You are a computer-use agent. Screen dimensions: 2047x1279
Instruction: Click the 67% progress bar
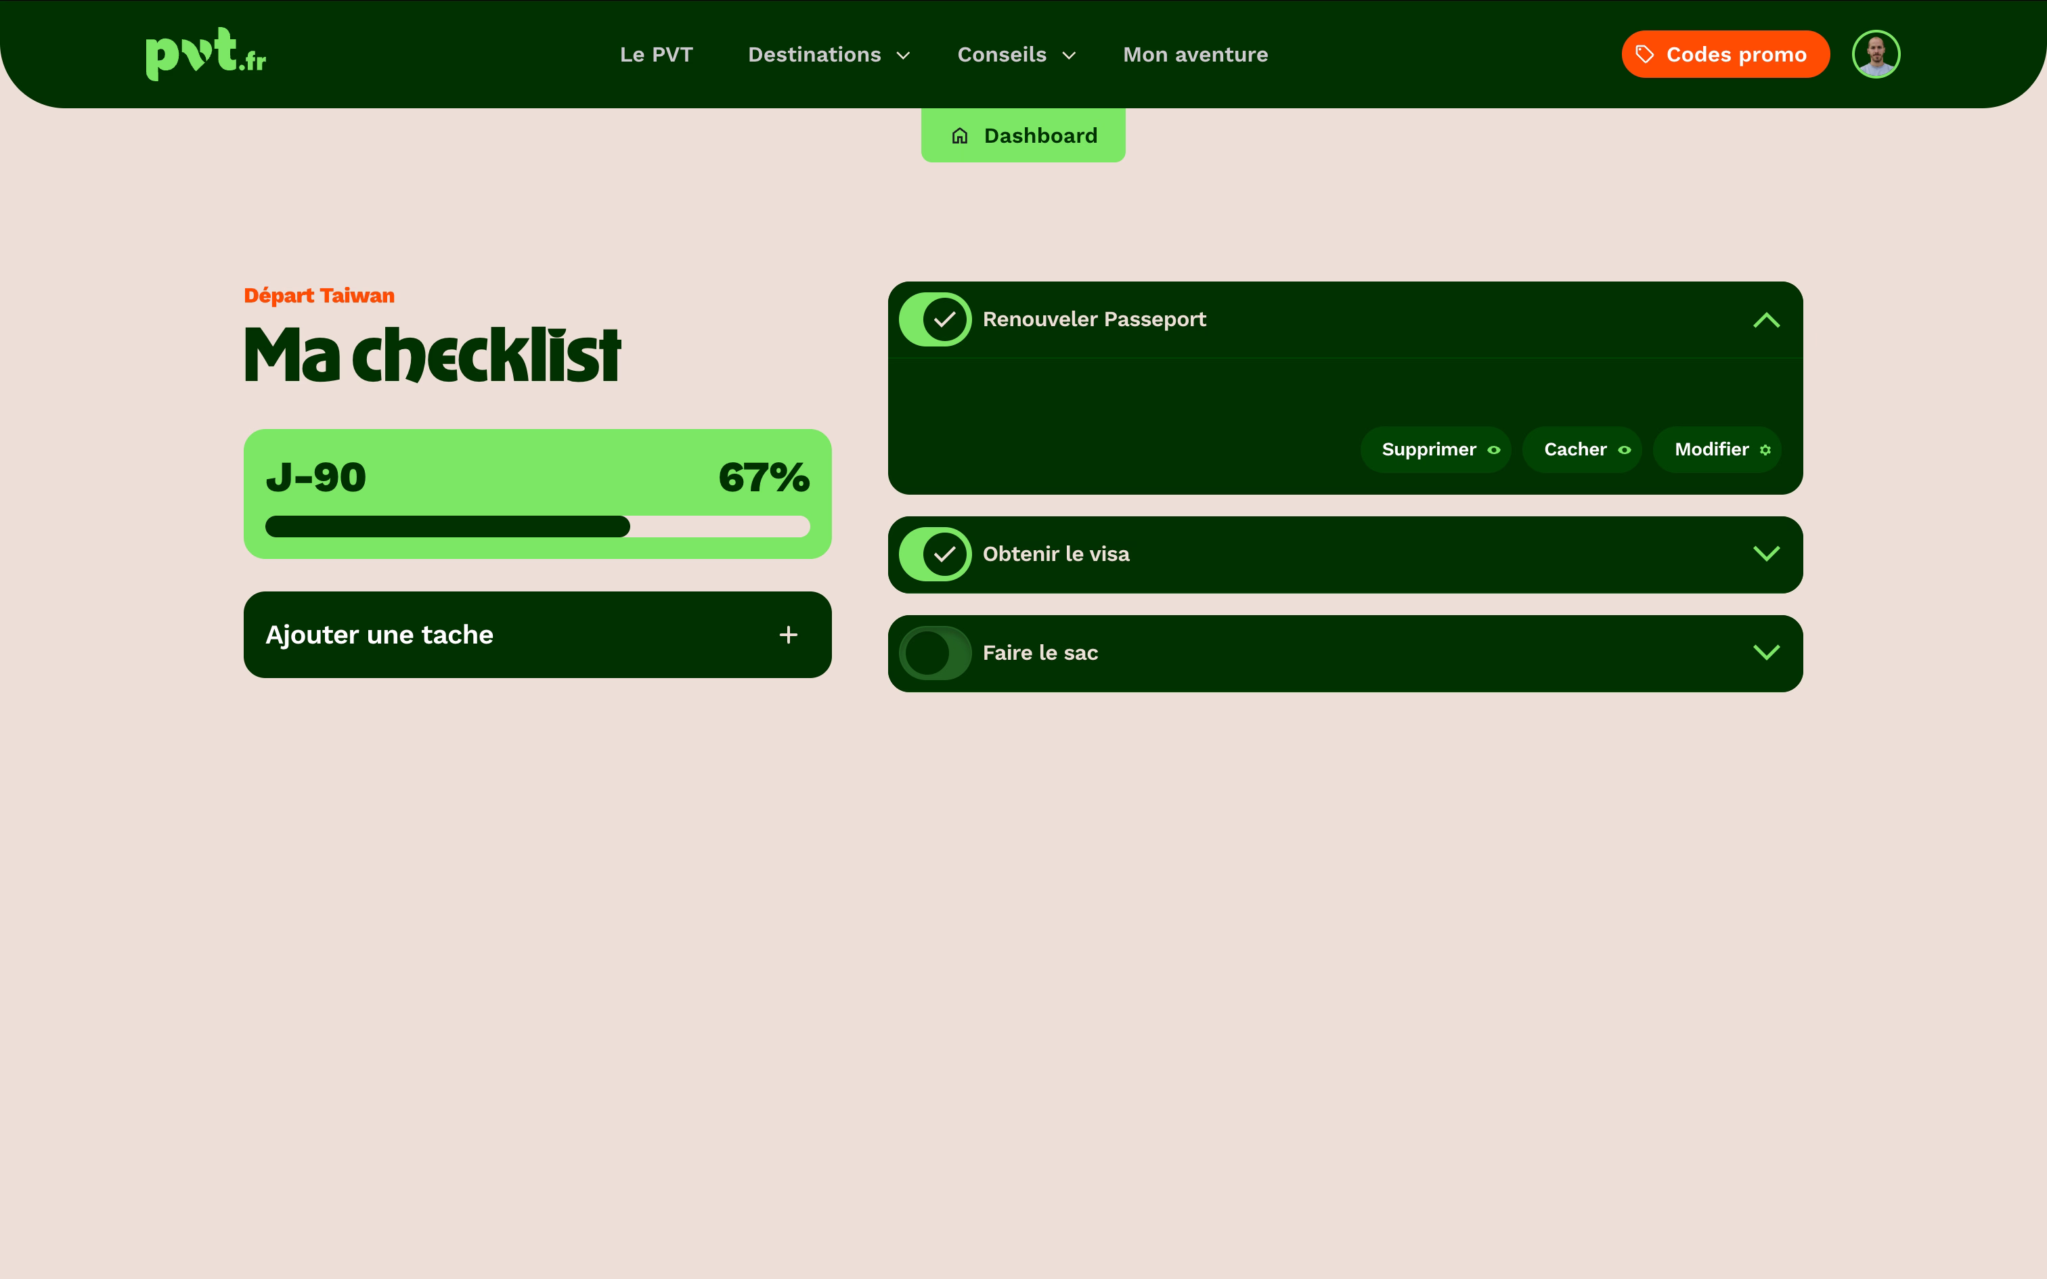(537, 526)
